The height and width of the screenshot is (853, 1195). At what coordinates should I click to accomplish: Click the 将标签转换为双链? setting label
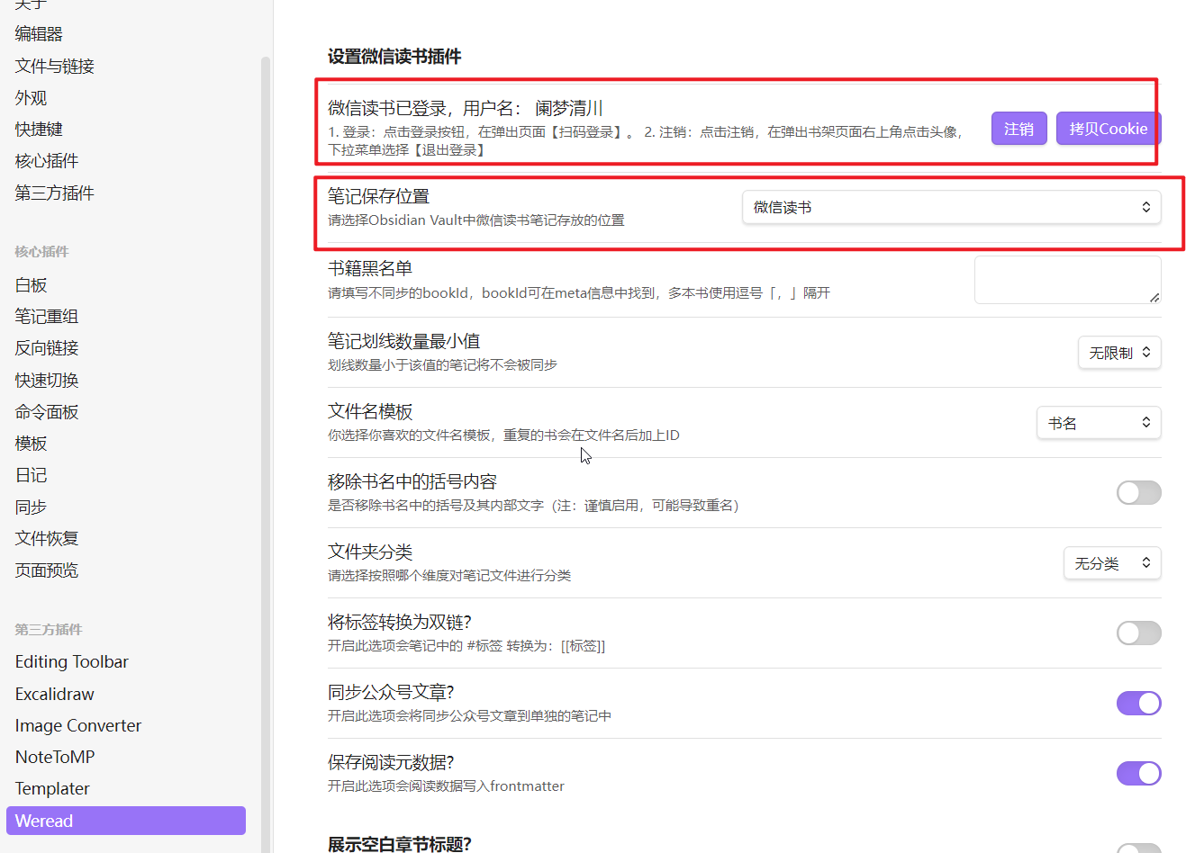[x=400, y=622]
